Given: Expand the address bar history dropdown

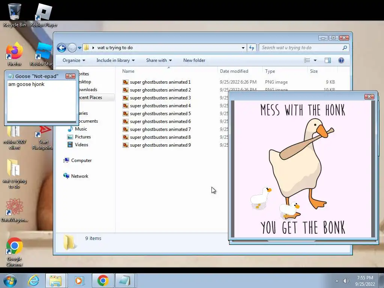Looking at the screenshot, I should click(x=243, y=48).
